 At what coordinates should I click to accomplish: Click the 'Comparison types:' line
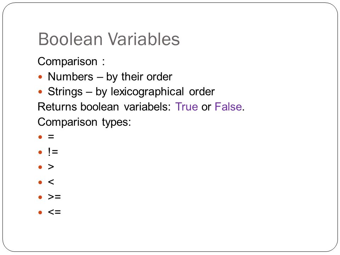(84, 122)
